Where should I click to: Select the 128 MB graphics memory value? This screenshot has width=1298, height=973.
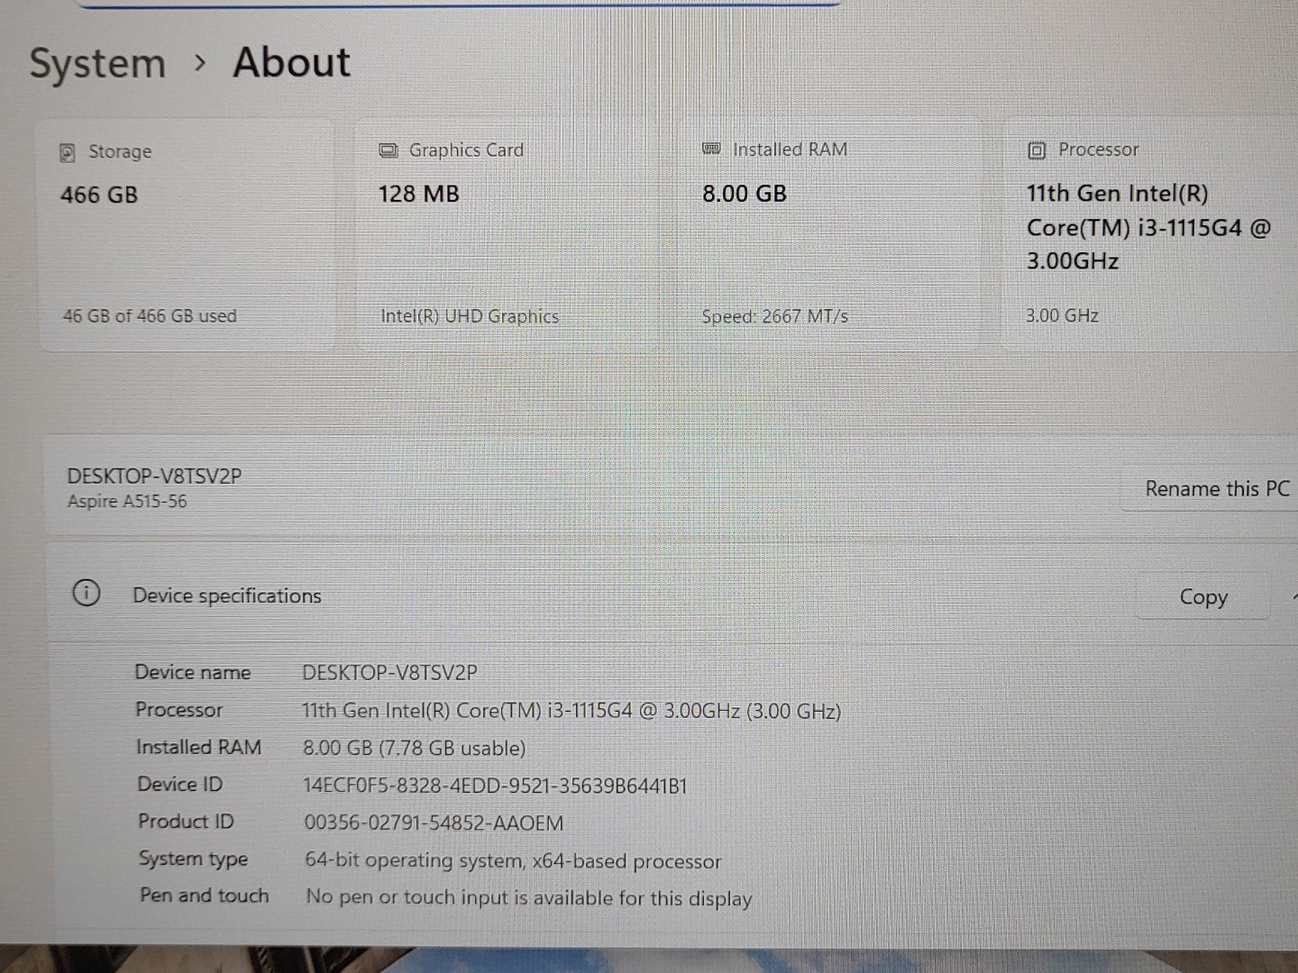418,194
